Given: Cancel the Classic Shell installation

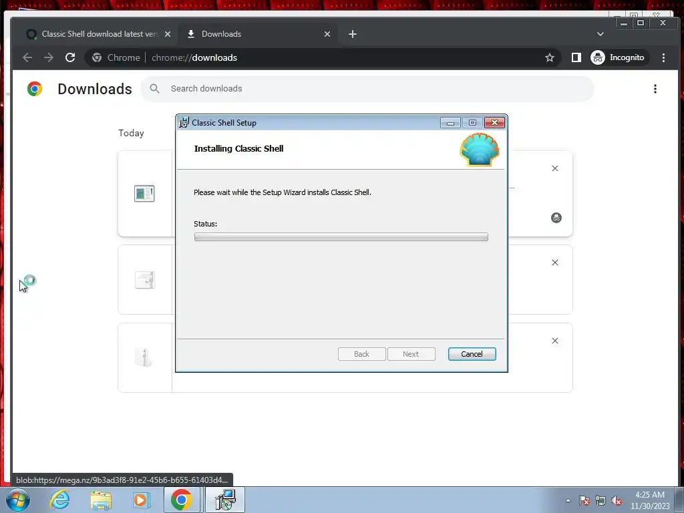Looking at the screenshot, I should [472, 354].
